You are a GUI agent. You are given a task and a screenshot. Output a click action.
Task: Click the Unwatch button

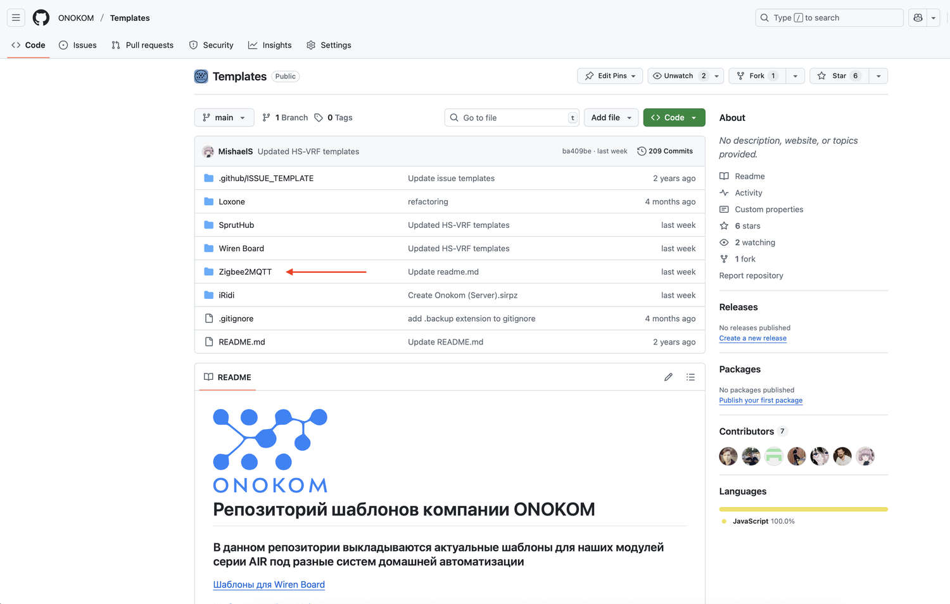pyautogui.click(x=679, y=76)
